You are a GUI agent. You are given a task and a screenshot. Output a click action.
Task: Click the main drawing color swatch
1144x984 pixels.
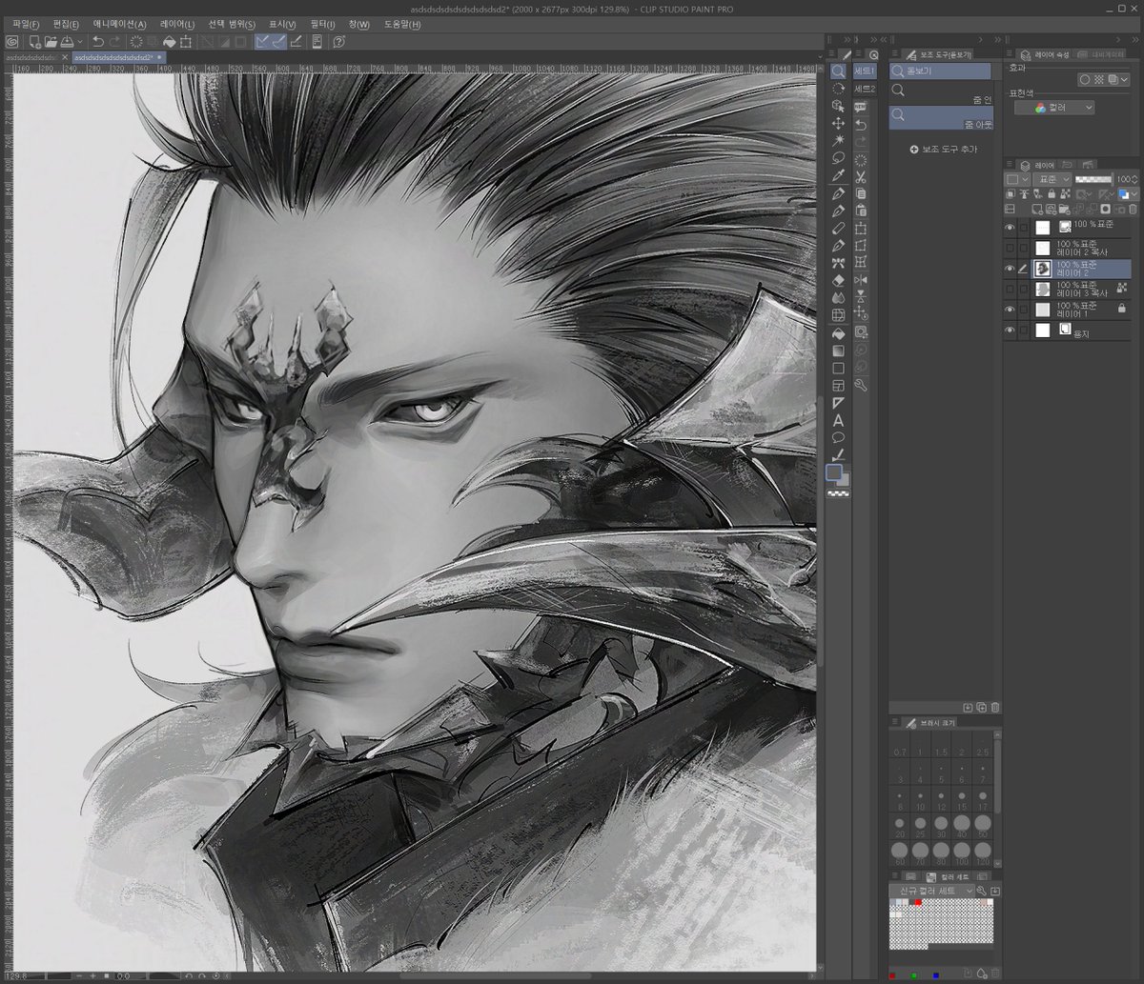click(835, 472)
